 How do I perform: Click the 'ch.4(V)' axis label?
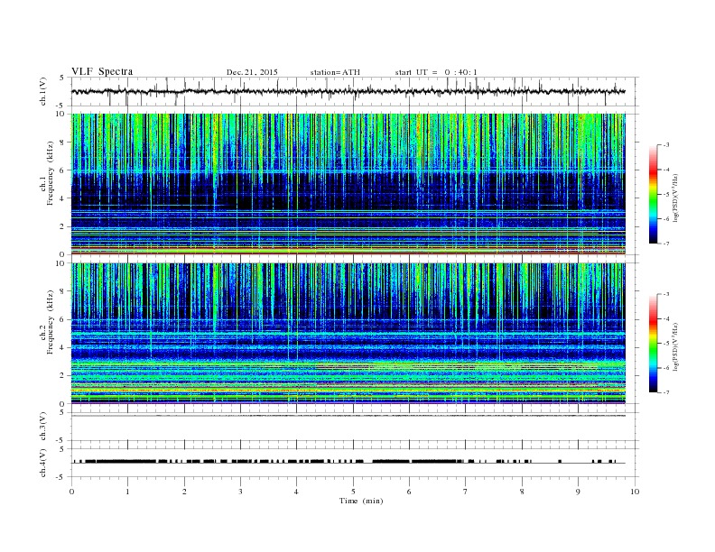click(43, 464)
